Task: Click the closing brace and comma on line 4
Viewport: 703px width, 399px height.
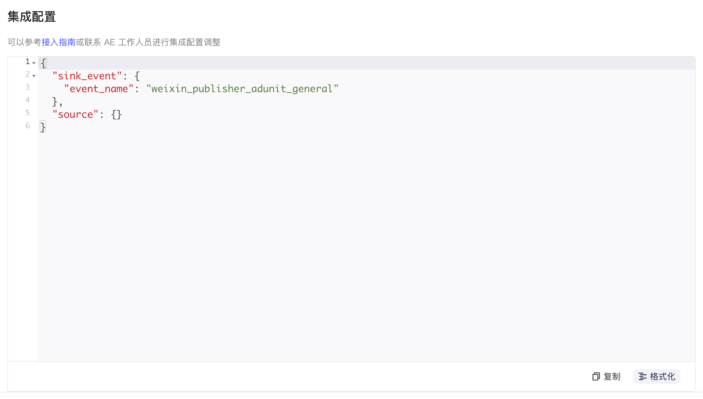Action: 57,102
